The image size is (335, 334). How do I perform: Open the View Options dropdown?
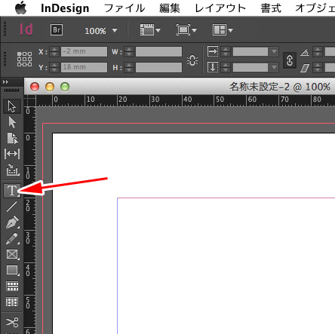[x=150, y=30]
